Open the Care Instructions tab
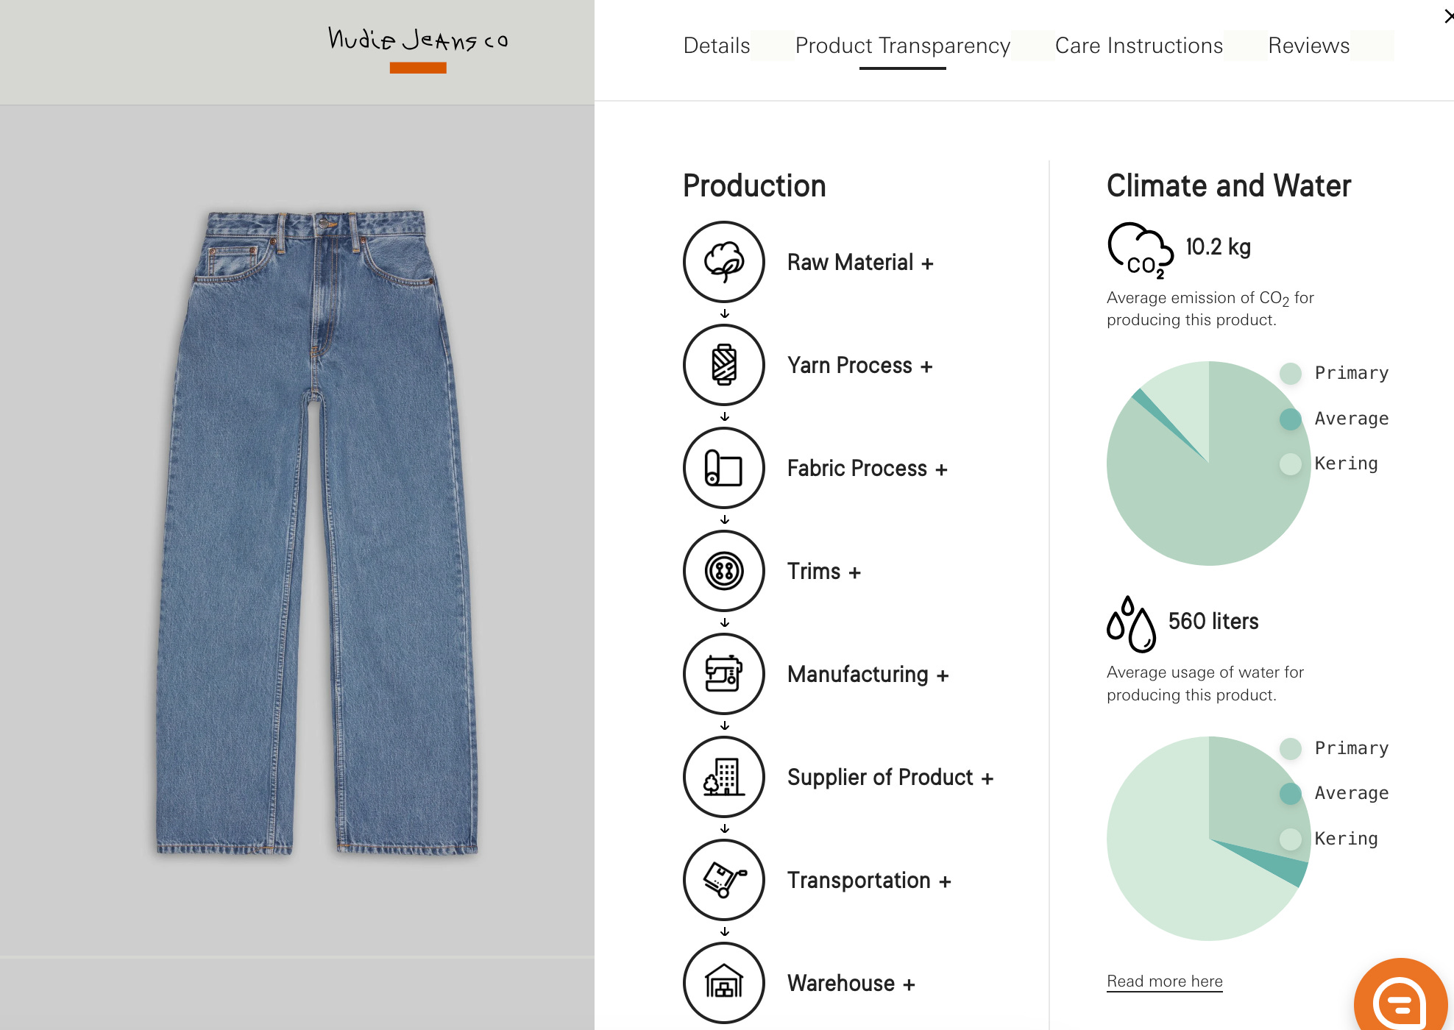The width and height of the screenshot is (1454, 1030). [1138, 46]
